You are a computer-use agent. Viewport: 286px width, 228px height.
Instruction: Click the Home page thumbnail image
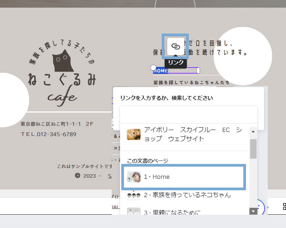(134, 177)
